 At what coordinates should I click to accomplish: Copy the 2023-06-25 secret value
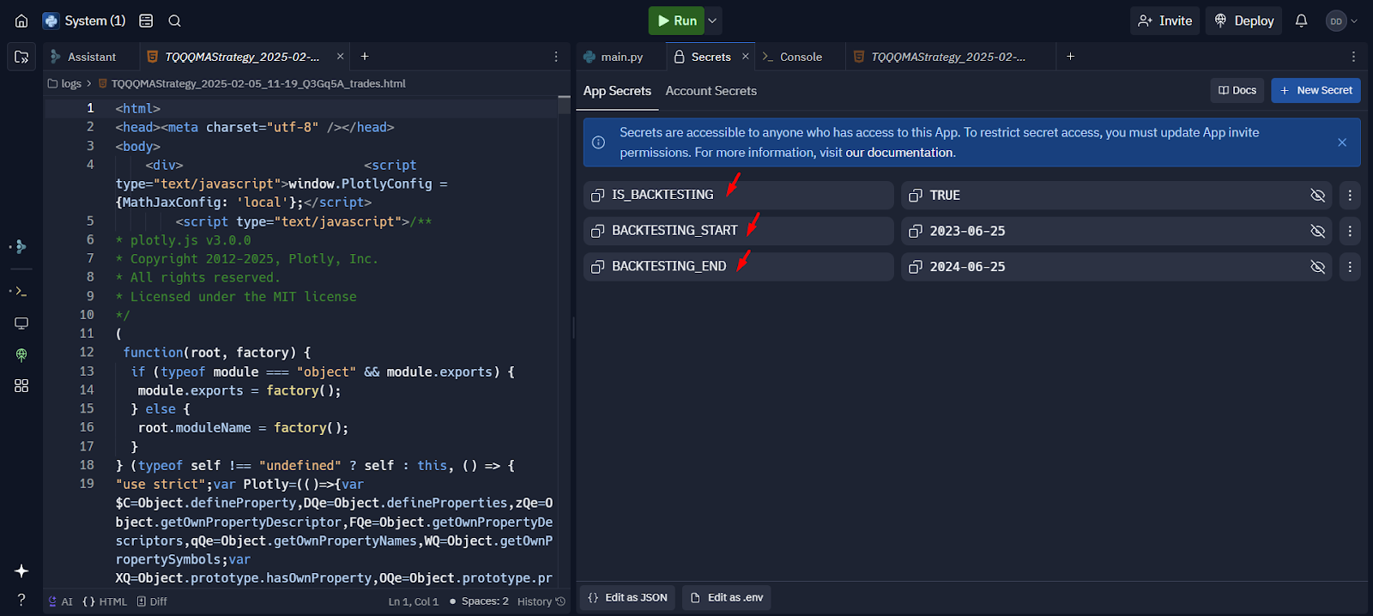[916, 231]
